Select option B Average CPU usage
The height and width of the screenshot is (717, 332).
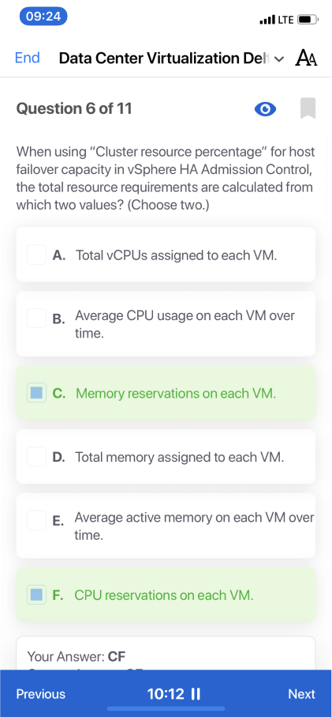coord(166,324)
